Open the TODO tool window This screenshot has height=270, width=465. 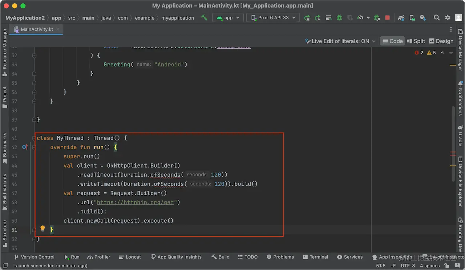click(248, 257)
